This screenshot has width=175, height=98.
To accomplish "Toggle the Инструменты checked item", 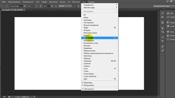I will pos(100,85).
